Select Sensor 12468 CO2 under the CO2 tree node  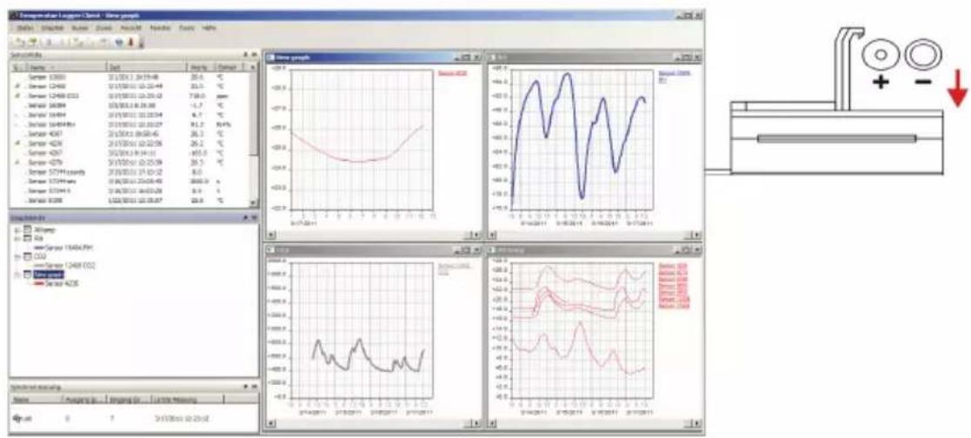(68, 265)
